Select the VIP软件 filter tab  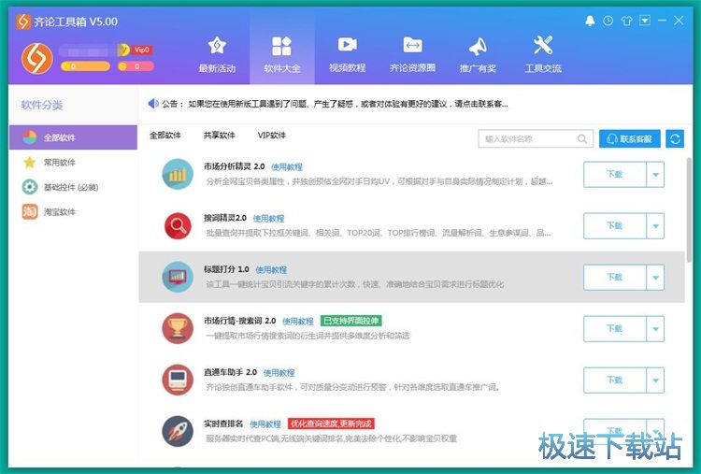tap(272, 136)
